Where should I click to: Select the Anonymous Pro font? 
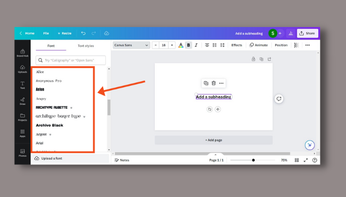pyautogui.click(x=49, y=81)
